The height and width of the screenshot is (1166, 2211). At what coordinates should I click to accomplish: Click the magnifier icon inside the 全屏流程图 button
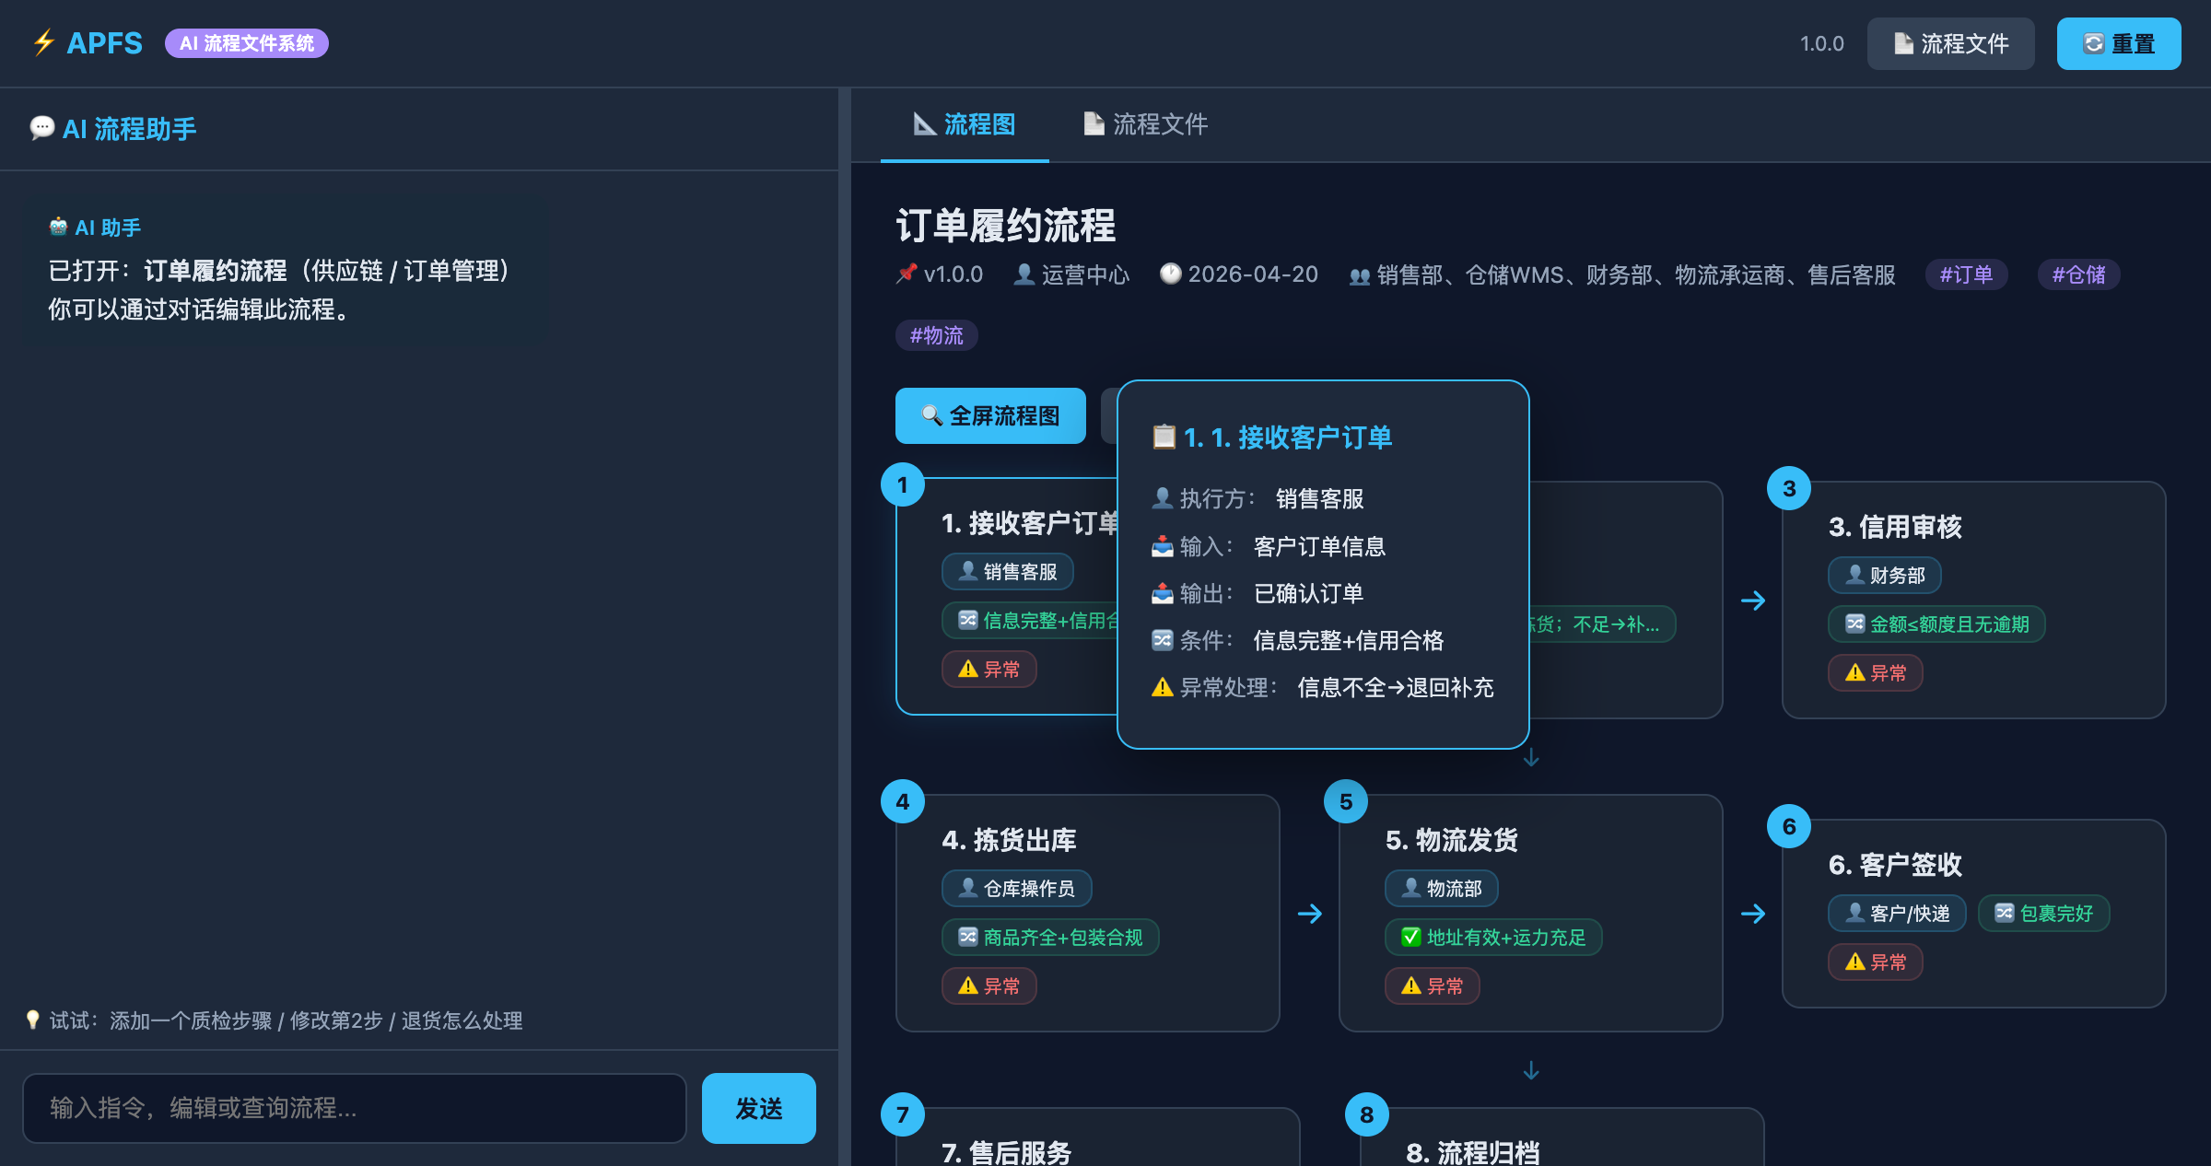930,415
